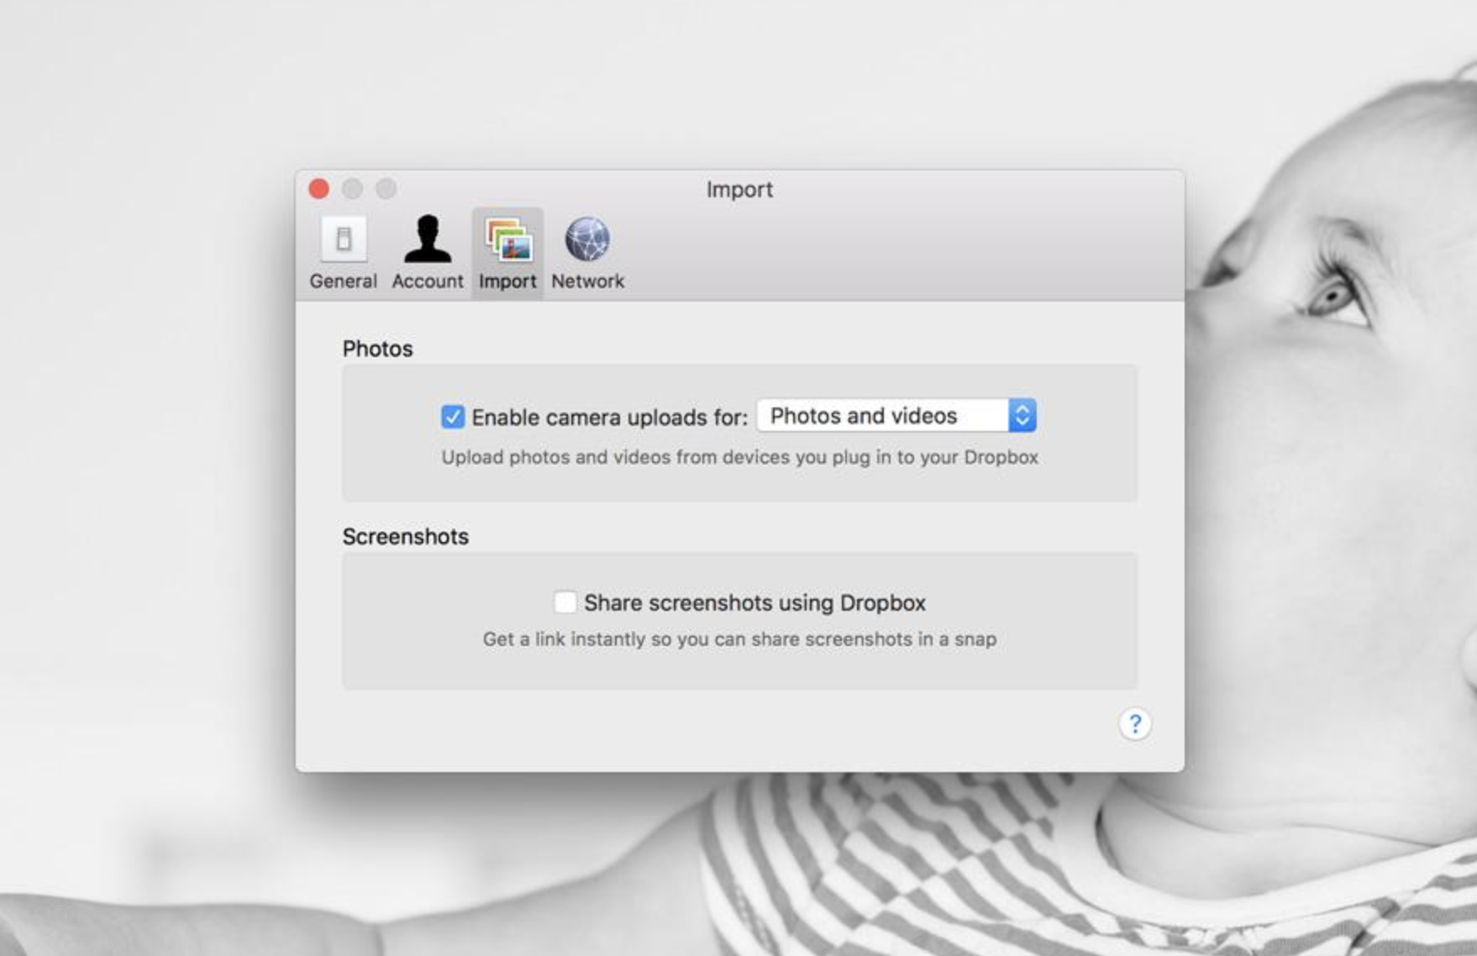Click the Screenshots section heading
Viewport: 1477px width, 956px height.
[406, 537]
